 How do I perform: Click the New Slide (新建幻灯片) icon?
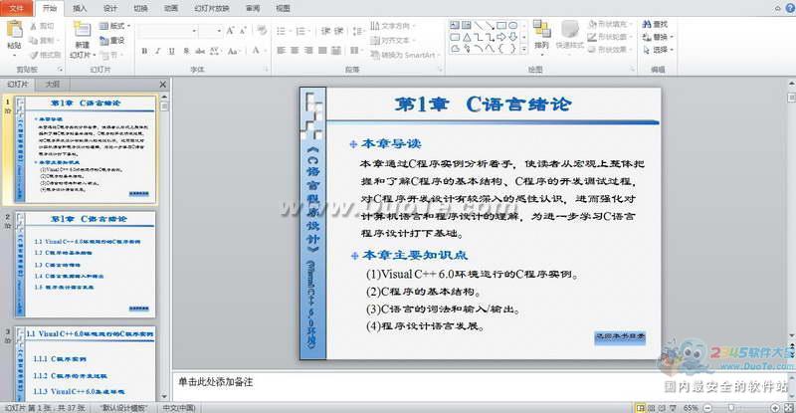click(x=82, y=29)
